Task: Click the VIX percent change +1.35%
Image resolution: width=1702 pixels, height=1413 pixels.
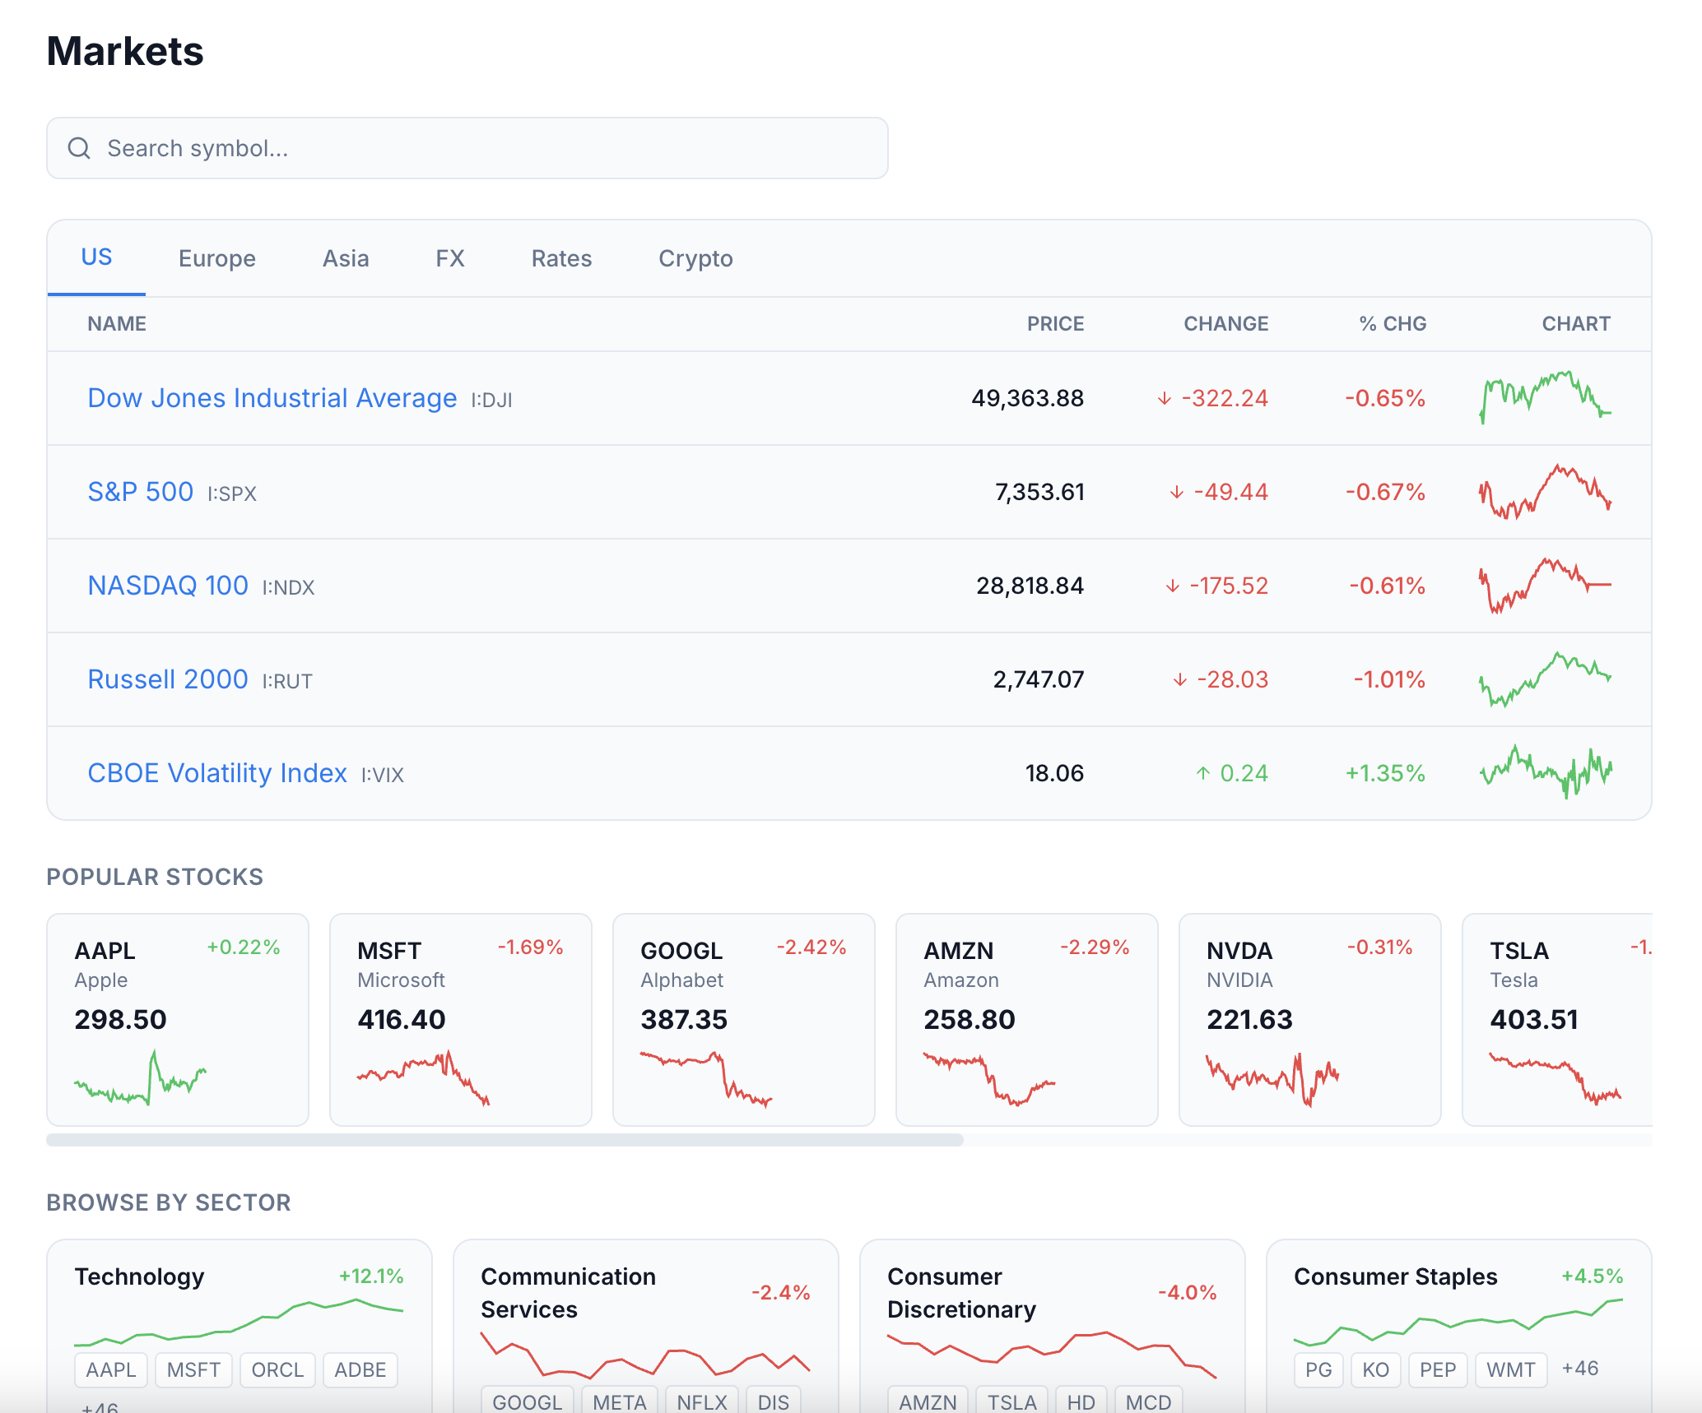Action: [1385, 773]
